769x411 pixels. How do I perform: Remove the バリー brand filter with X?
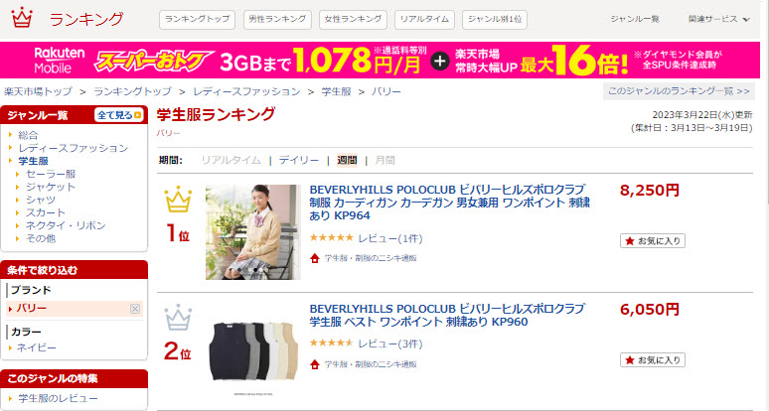135,309
